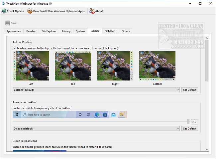Select the Right taskbar position thumbnail
This screenshot has width=216, height=159.
tap(115, 66)
